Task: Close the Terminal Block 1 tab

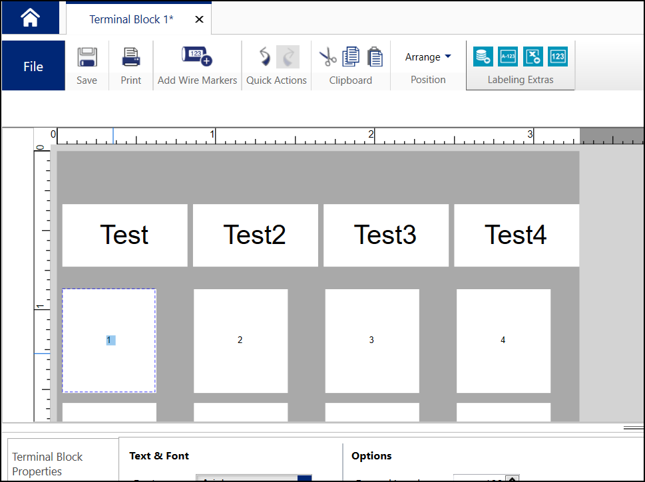Action: coord(199,19)
